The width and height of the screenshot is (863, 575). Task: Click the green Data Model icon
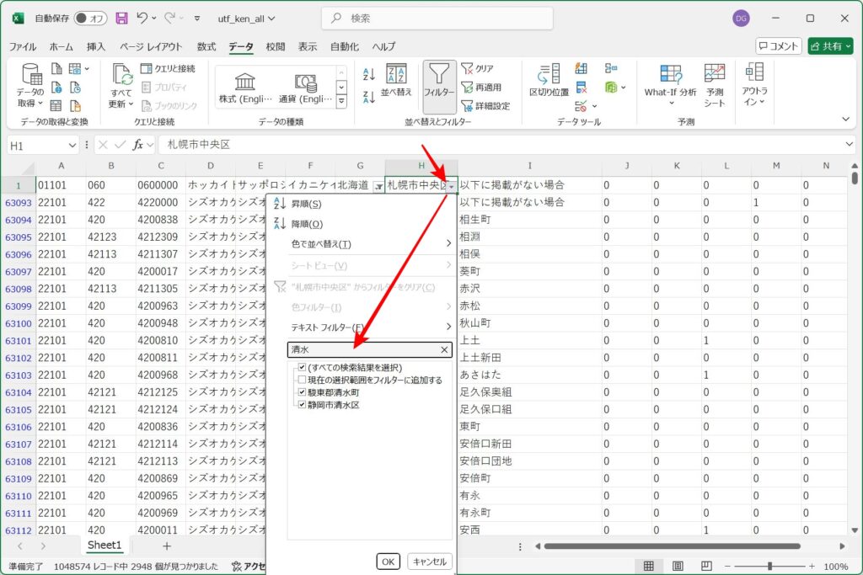(x=611, y=87)
